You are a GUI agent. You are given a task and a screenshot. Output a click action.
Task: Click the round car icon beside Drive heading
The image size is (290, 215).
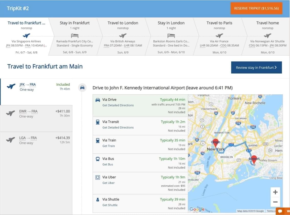(82, 87)
